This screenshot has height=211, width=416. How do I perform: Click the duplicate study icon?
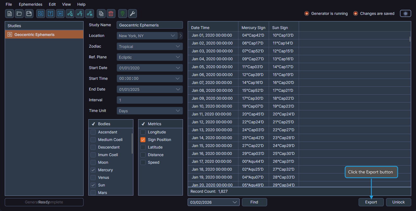pos(101,14)
